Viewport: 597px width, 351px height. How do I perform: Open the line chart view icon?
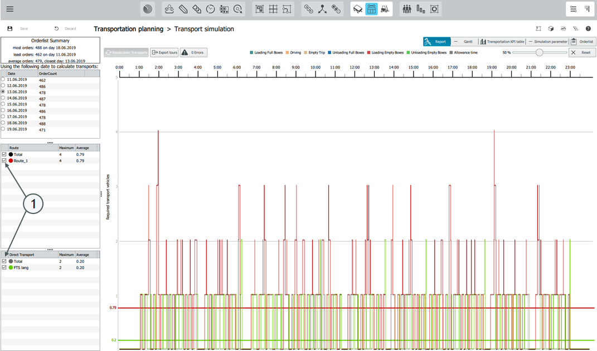pyautogui.click(x=563, y=28)
